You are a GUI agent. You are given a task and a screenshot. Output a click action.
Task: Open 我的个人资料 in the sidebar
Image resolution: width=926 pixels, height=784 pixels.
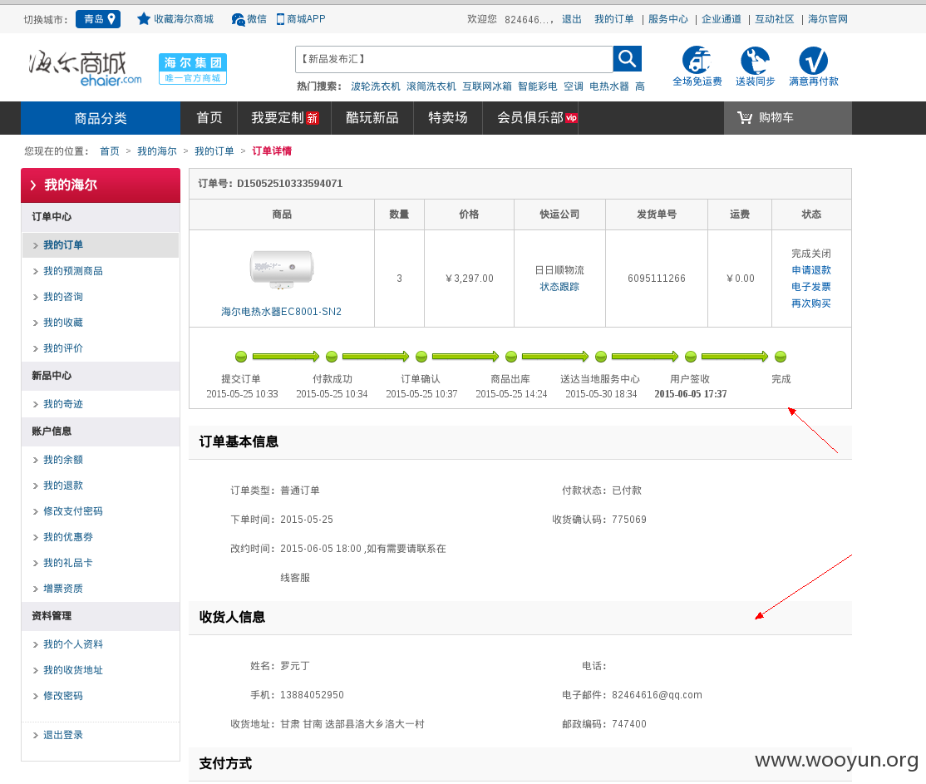click(72, 644)
